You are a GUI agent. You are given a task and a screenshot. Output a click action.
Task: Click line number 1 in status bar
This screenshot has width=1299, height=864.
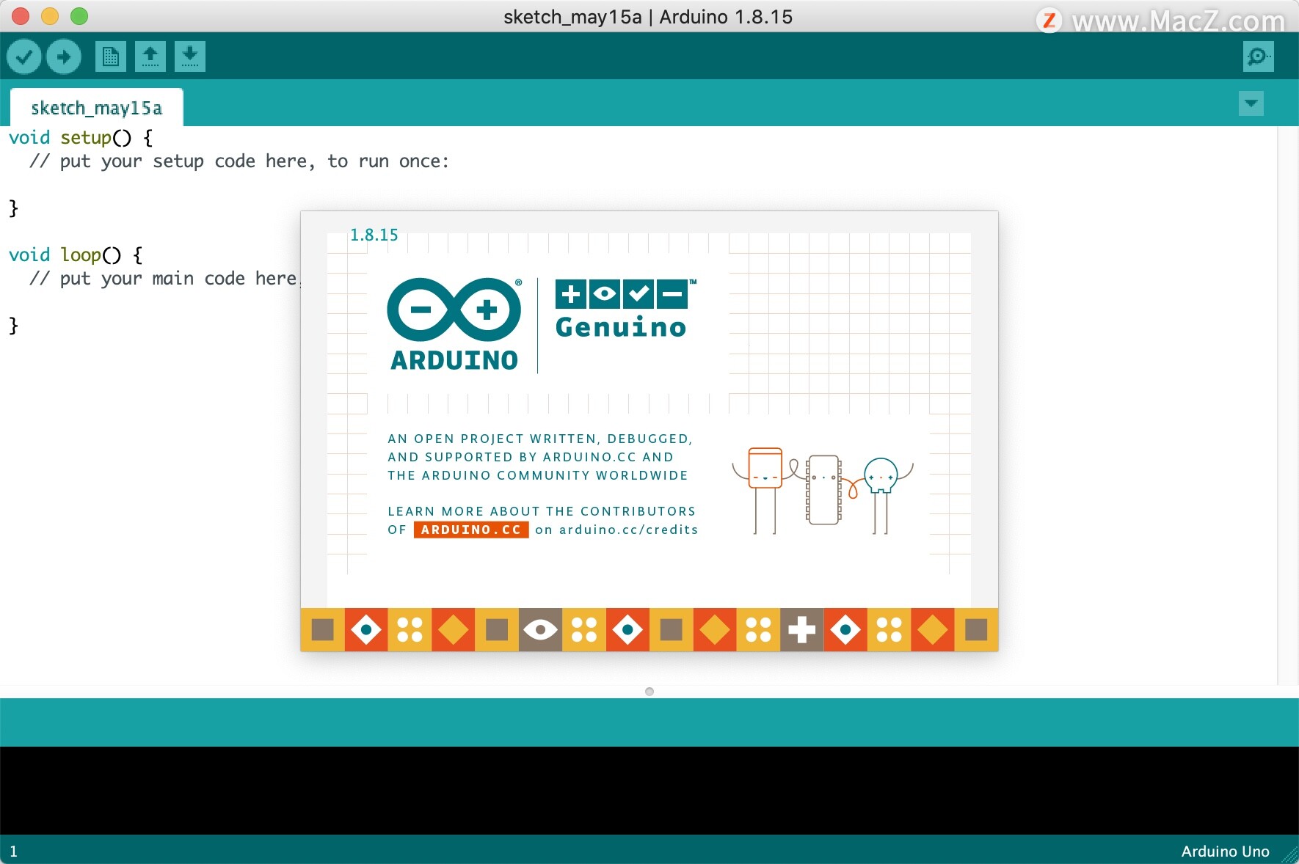[x=13, y=852]
